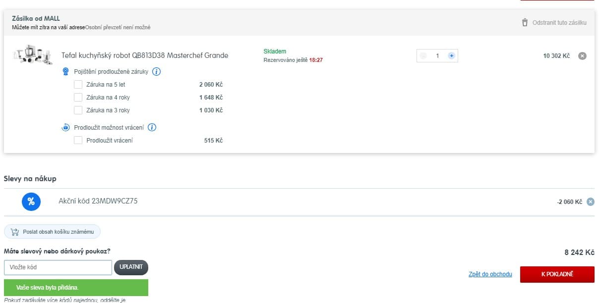Click the Skladem availability text
This screenshot has width=601, height=303.
click(x=275, y=51)
